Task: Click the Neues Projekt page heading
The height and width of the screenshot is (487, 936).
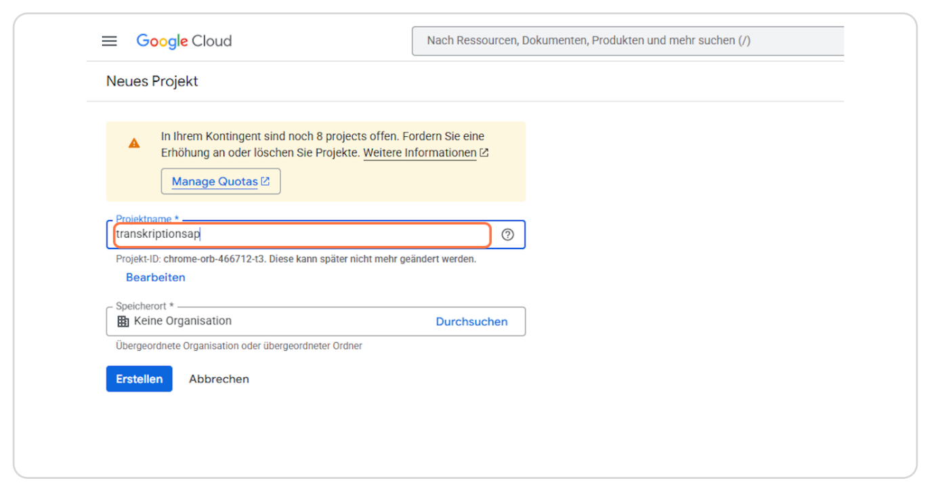Action: (x=152, y=81)
